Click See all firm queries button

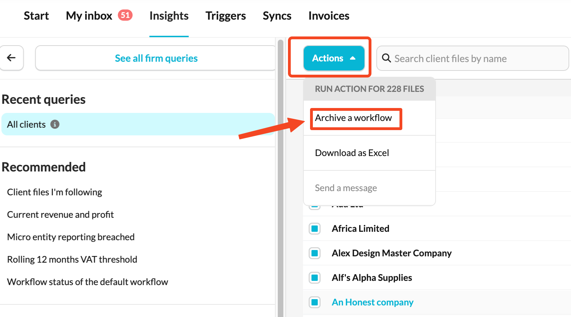pos(156,58)
